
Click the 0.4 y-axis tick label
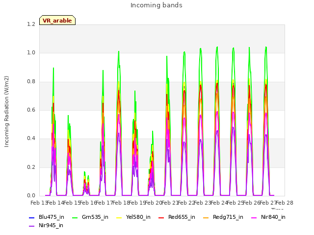(x=31, y=138)
